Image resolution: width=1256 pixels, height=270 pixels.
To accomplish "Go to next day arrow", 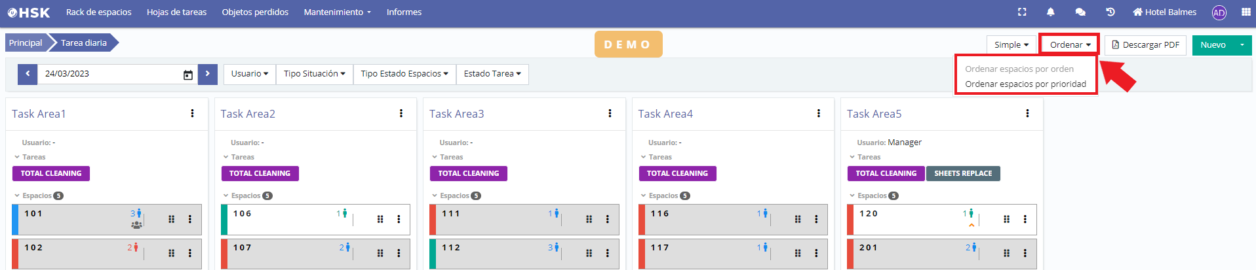I will (x=207, y=74).
